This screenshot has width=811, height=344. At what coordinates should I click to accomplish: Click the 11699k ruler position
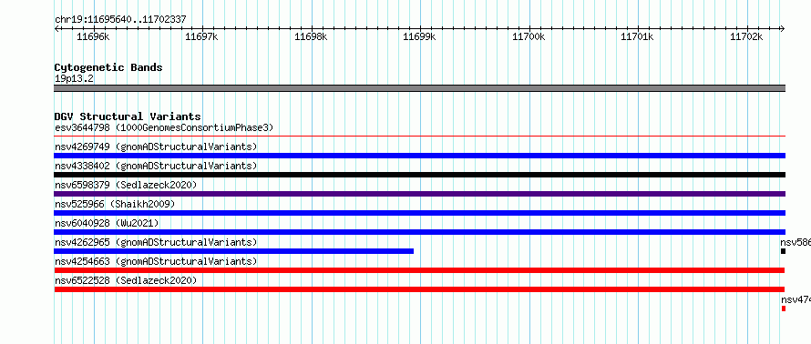[419, 36]
